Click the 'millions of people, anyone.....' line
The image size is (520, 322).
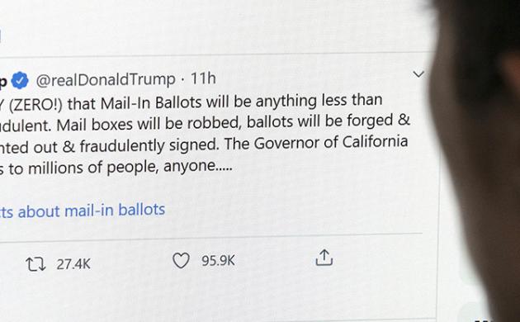click(x=130, y=167)
